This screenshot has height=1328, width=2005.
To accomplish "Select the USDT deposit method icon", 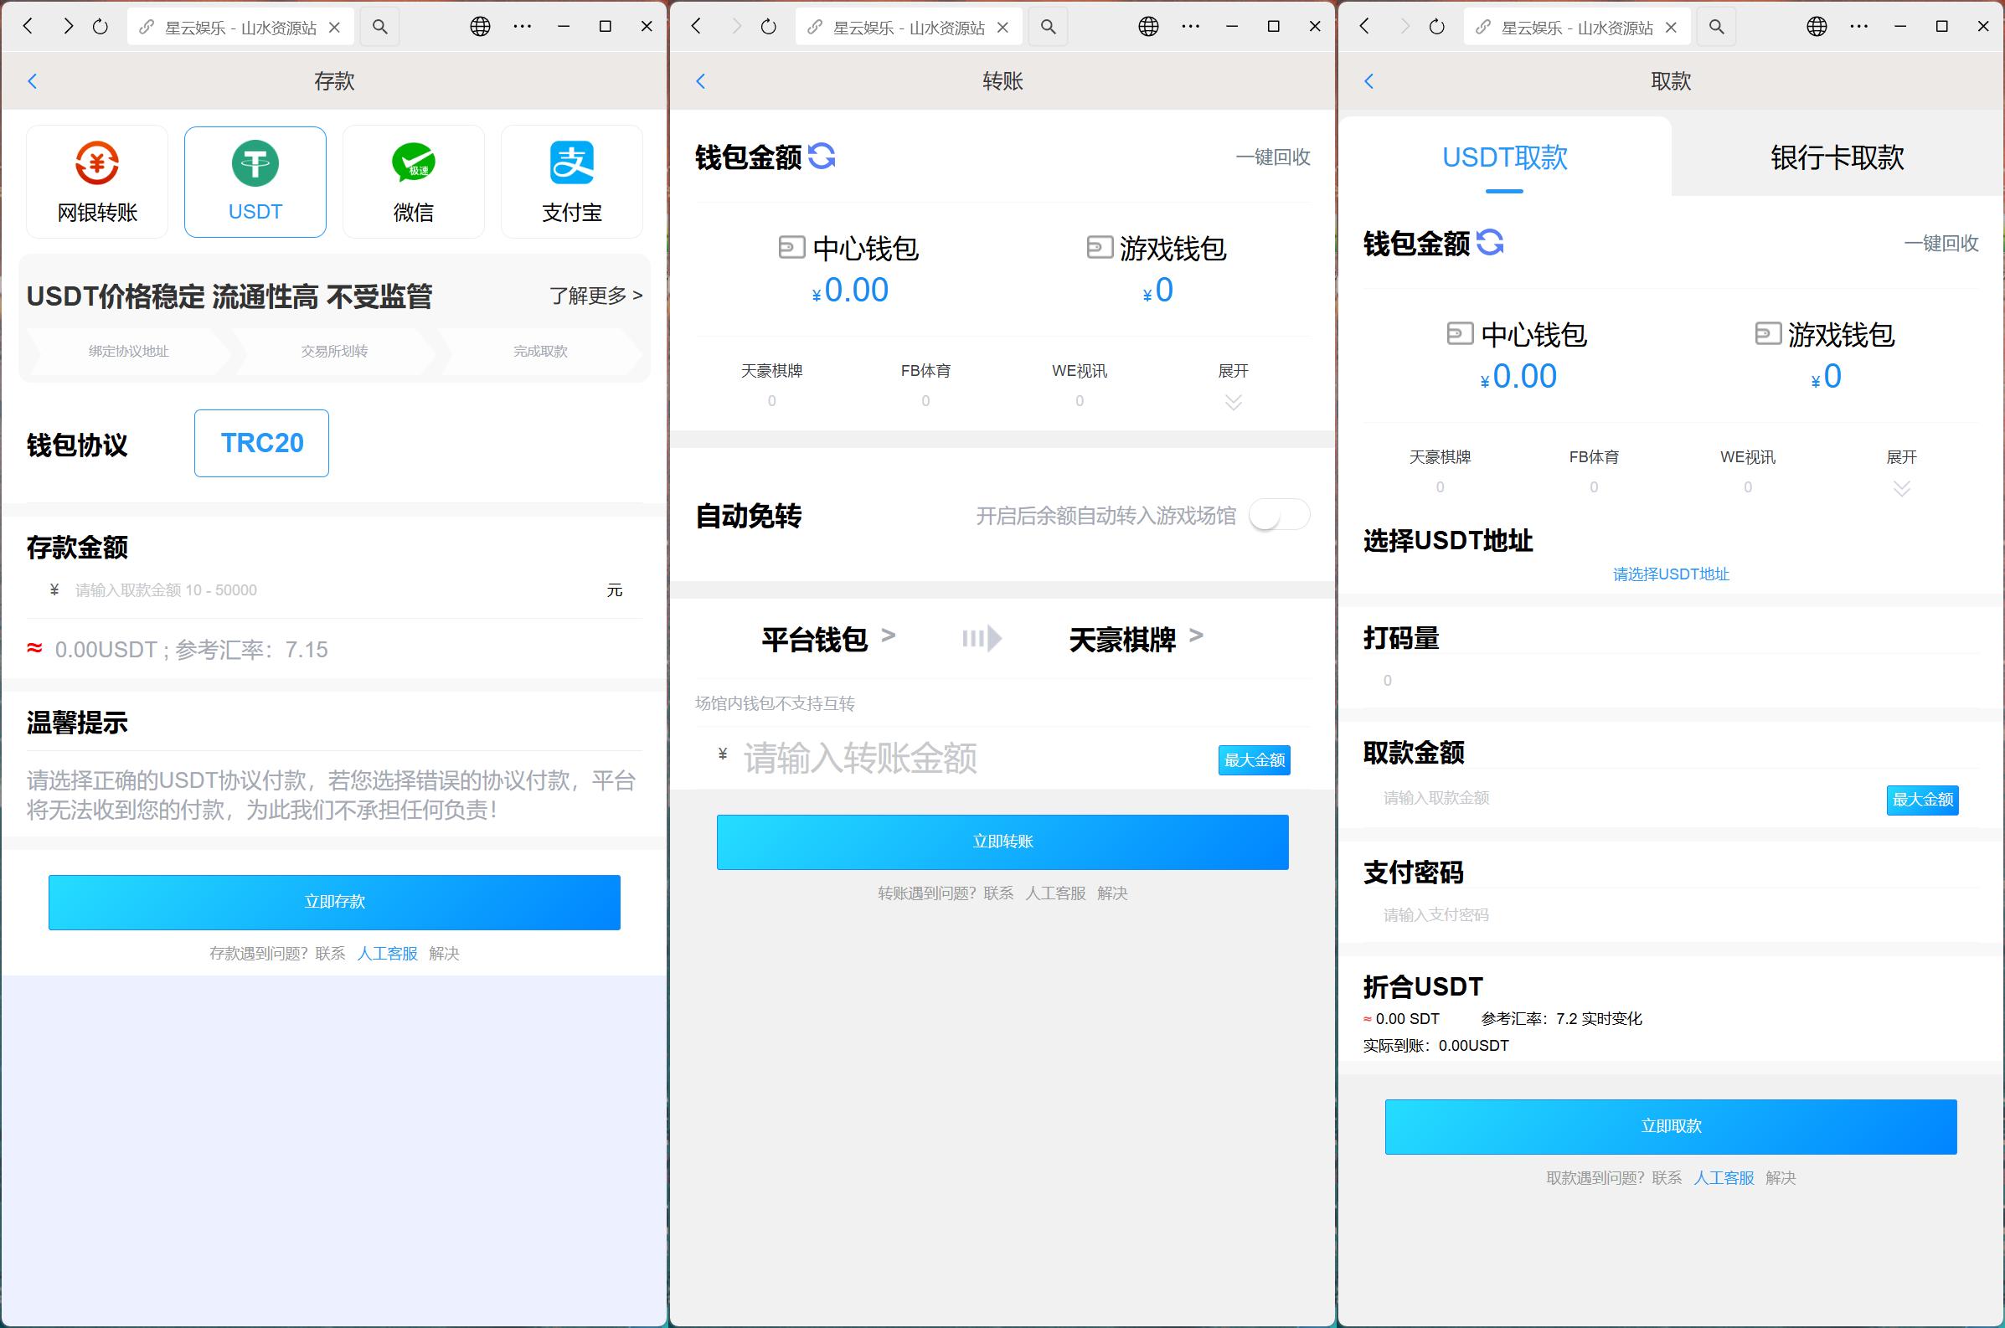I will pyautogui.click(x=255, y=180).
